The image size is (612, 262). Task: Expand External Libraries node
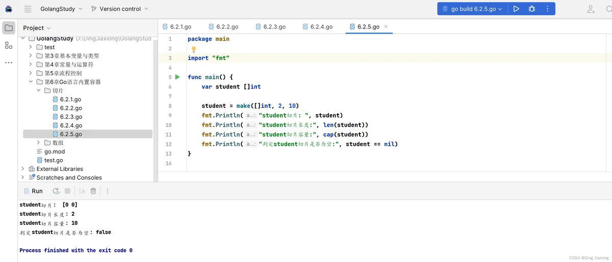tap(23, 169)
